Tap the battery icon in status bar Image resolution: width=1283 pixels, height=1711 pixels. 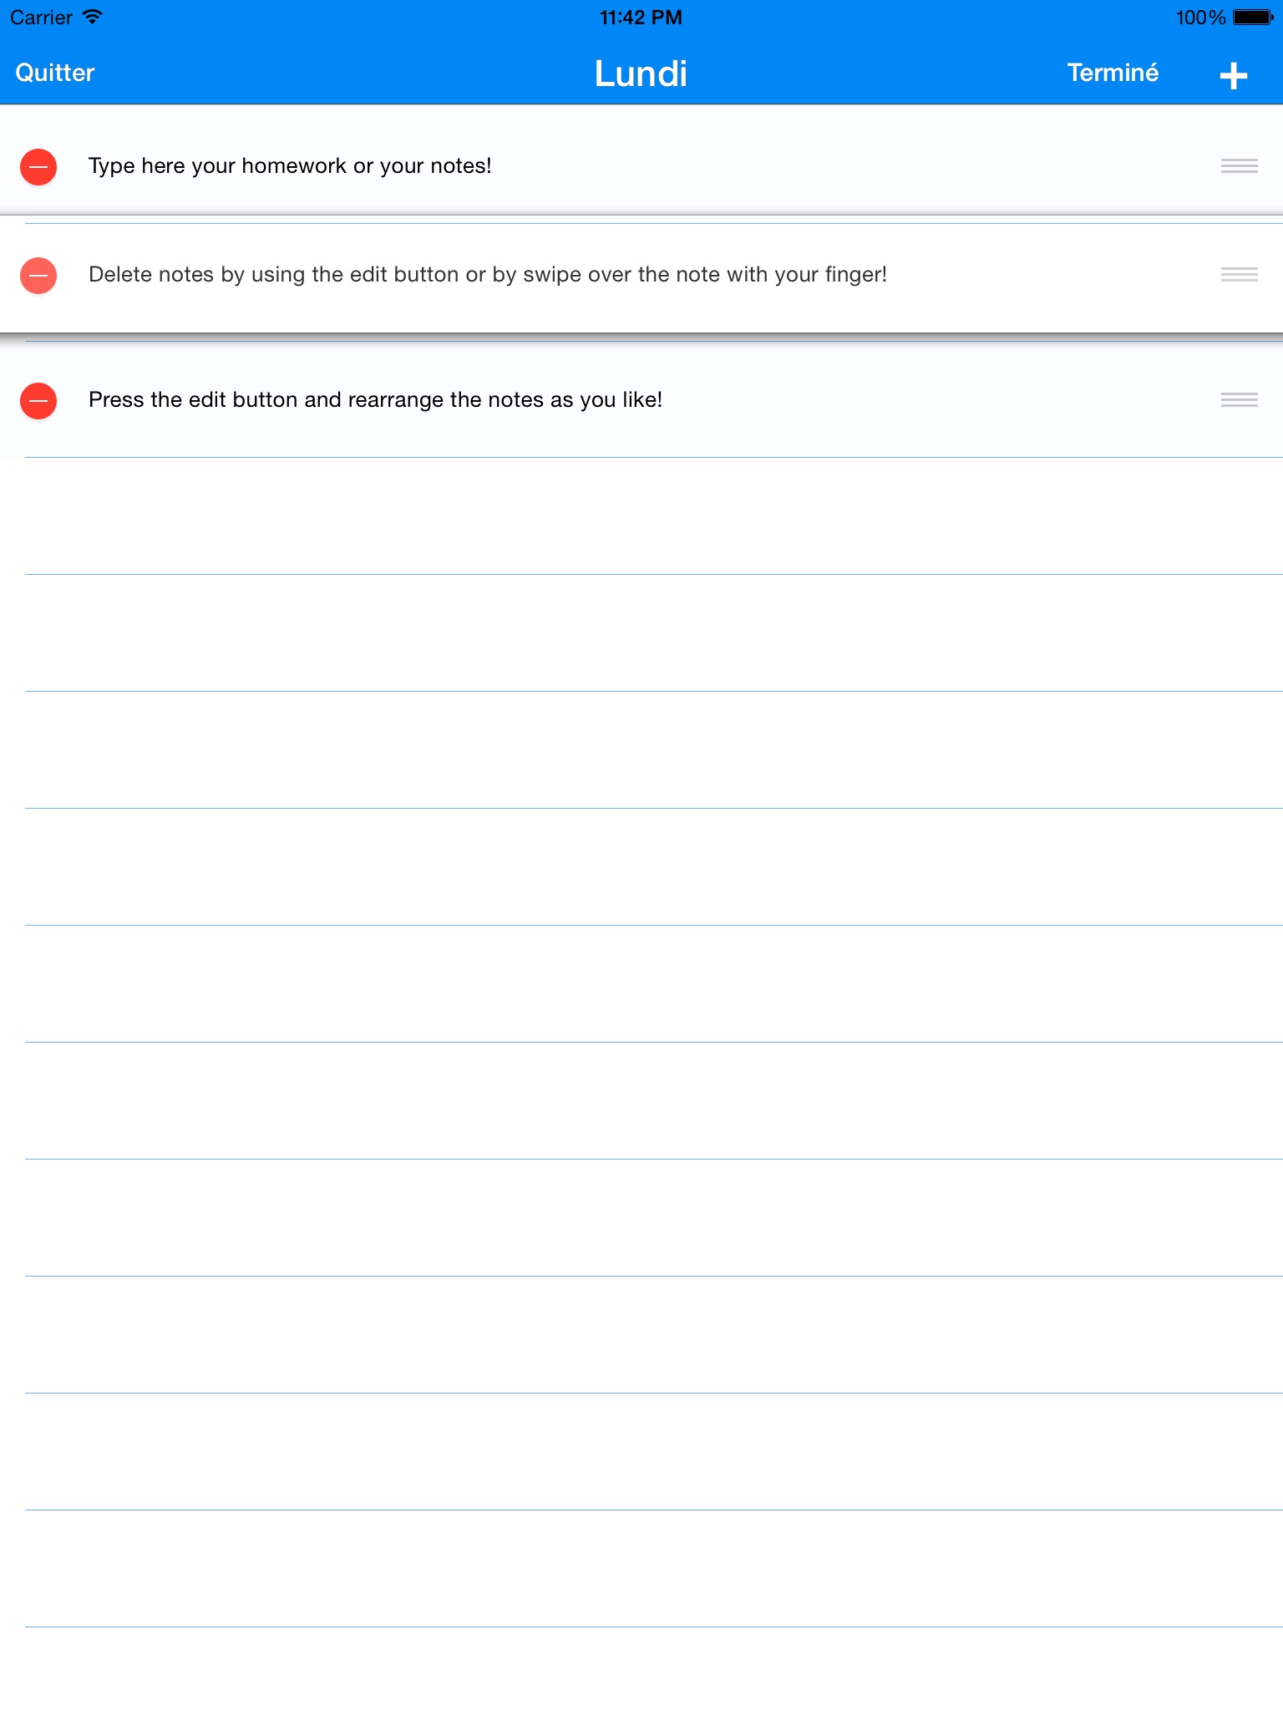tap(1253, 18)
